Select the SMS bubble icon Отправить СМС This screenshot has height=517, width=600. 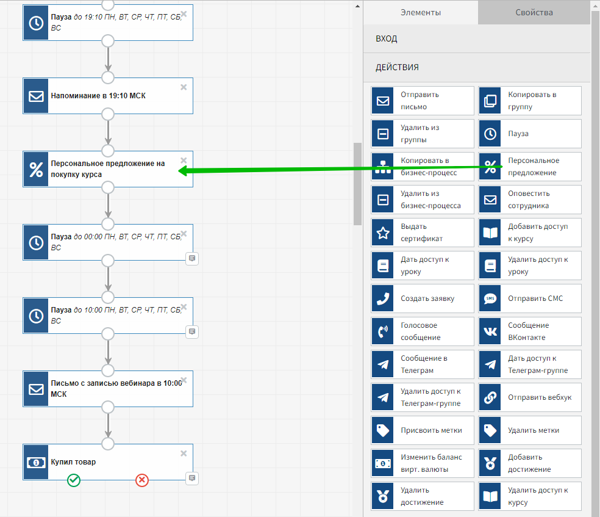[x=490, y=298]
